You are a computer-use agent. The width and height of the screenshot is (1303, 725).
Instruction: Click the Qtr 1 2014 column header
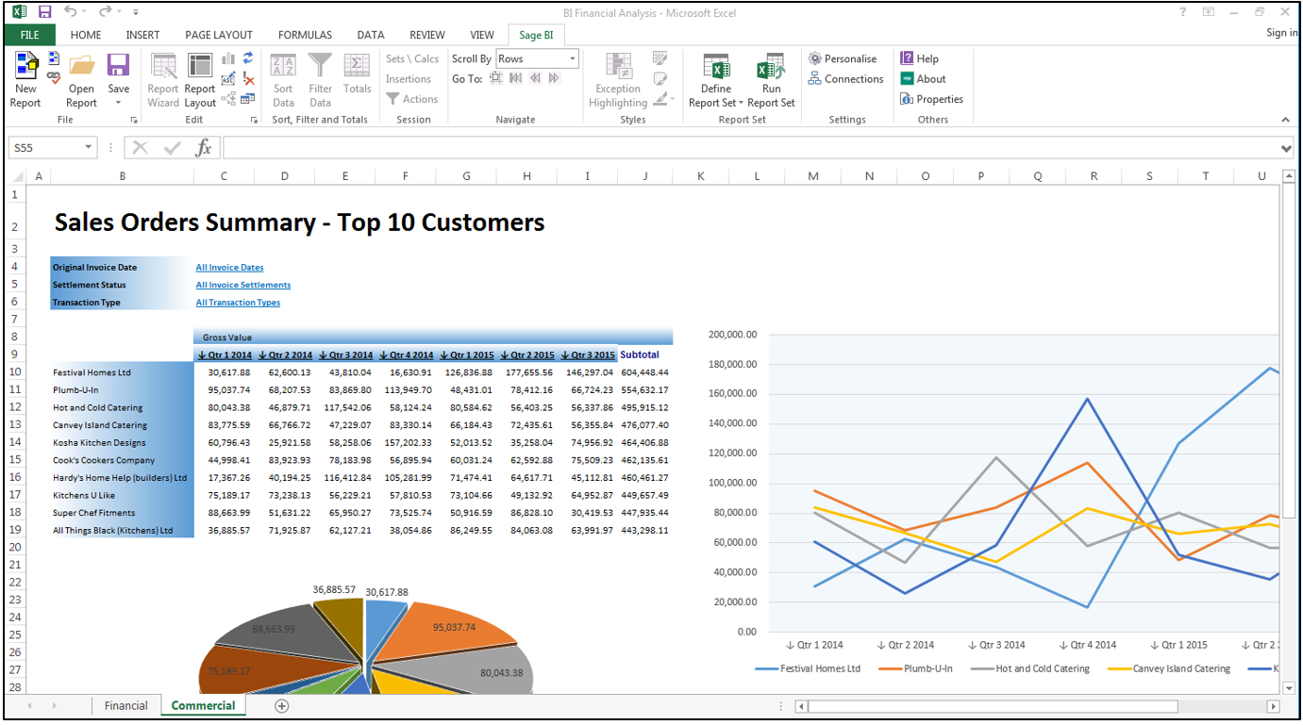click(224, 354)
